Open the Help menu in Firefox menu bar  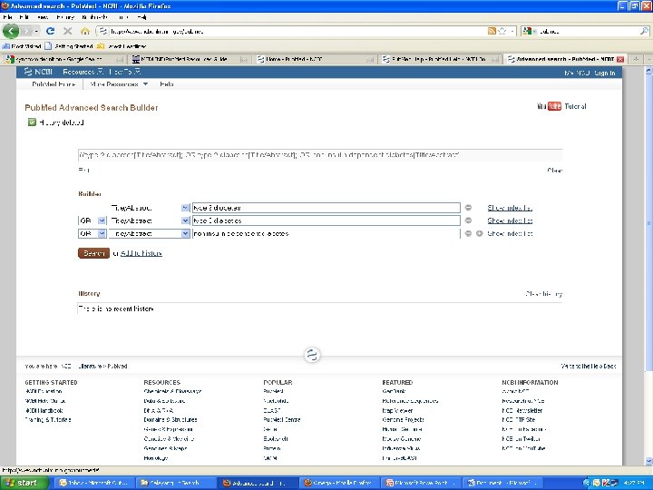[142, 17]
